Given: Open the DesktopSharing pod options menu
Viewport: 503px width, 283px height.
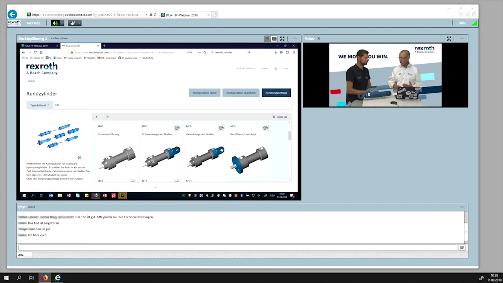Looking at the screenshot, I should [x=295, y=39].
